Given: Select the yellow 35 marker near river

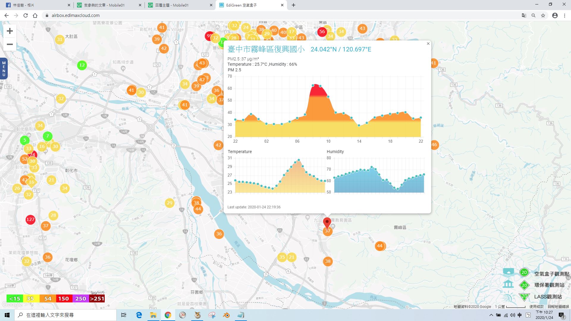Looking at the screenshot, I should point(282,257).
